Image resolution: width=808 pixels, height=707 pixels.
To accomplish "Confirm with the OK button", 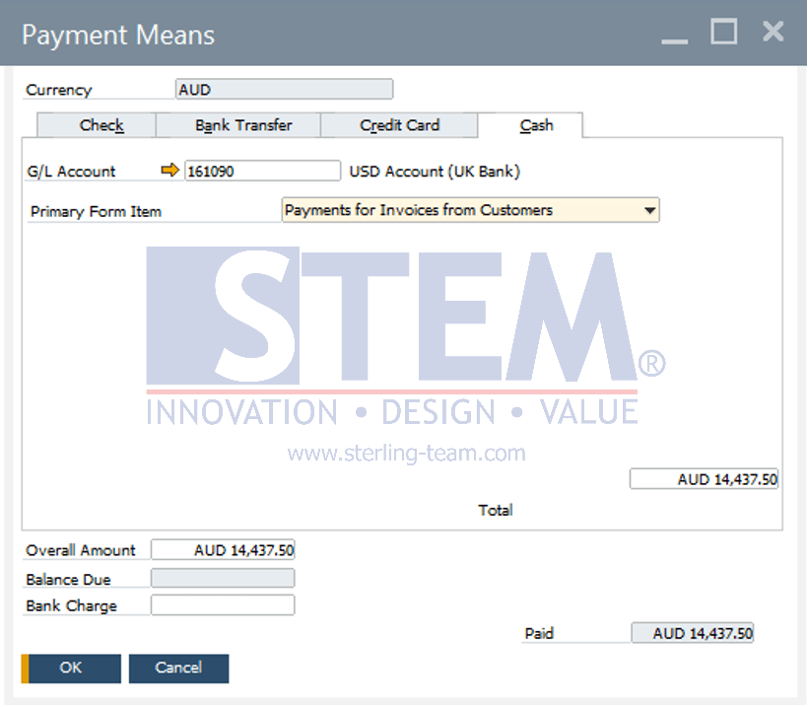I will click(x=71, y=669).
